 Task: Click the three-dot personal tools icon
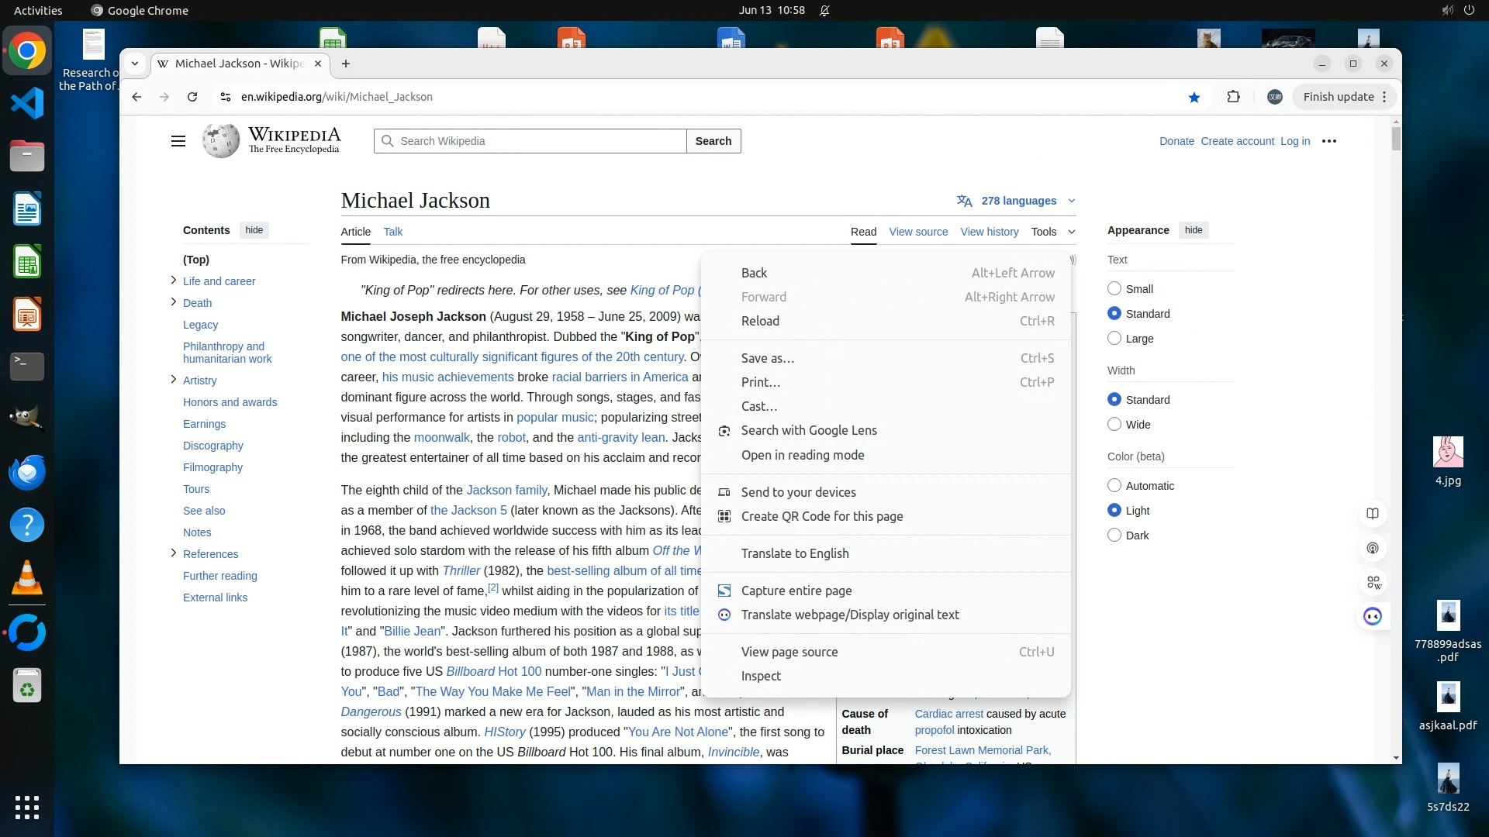[1329, 141]
